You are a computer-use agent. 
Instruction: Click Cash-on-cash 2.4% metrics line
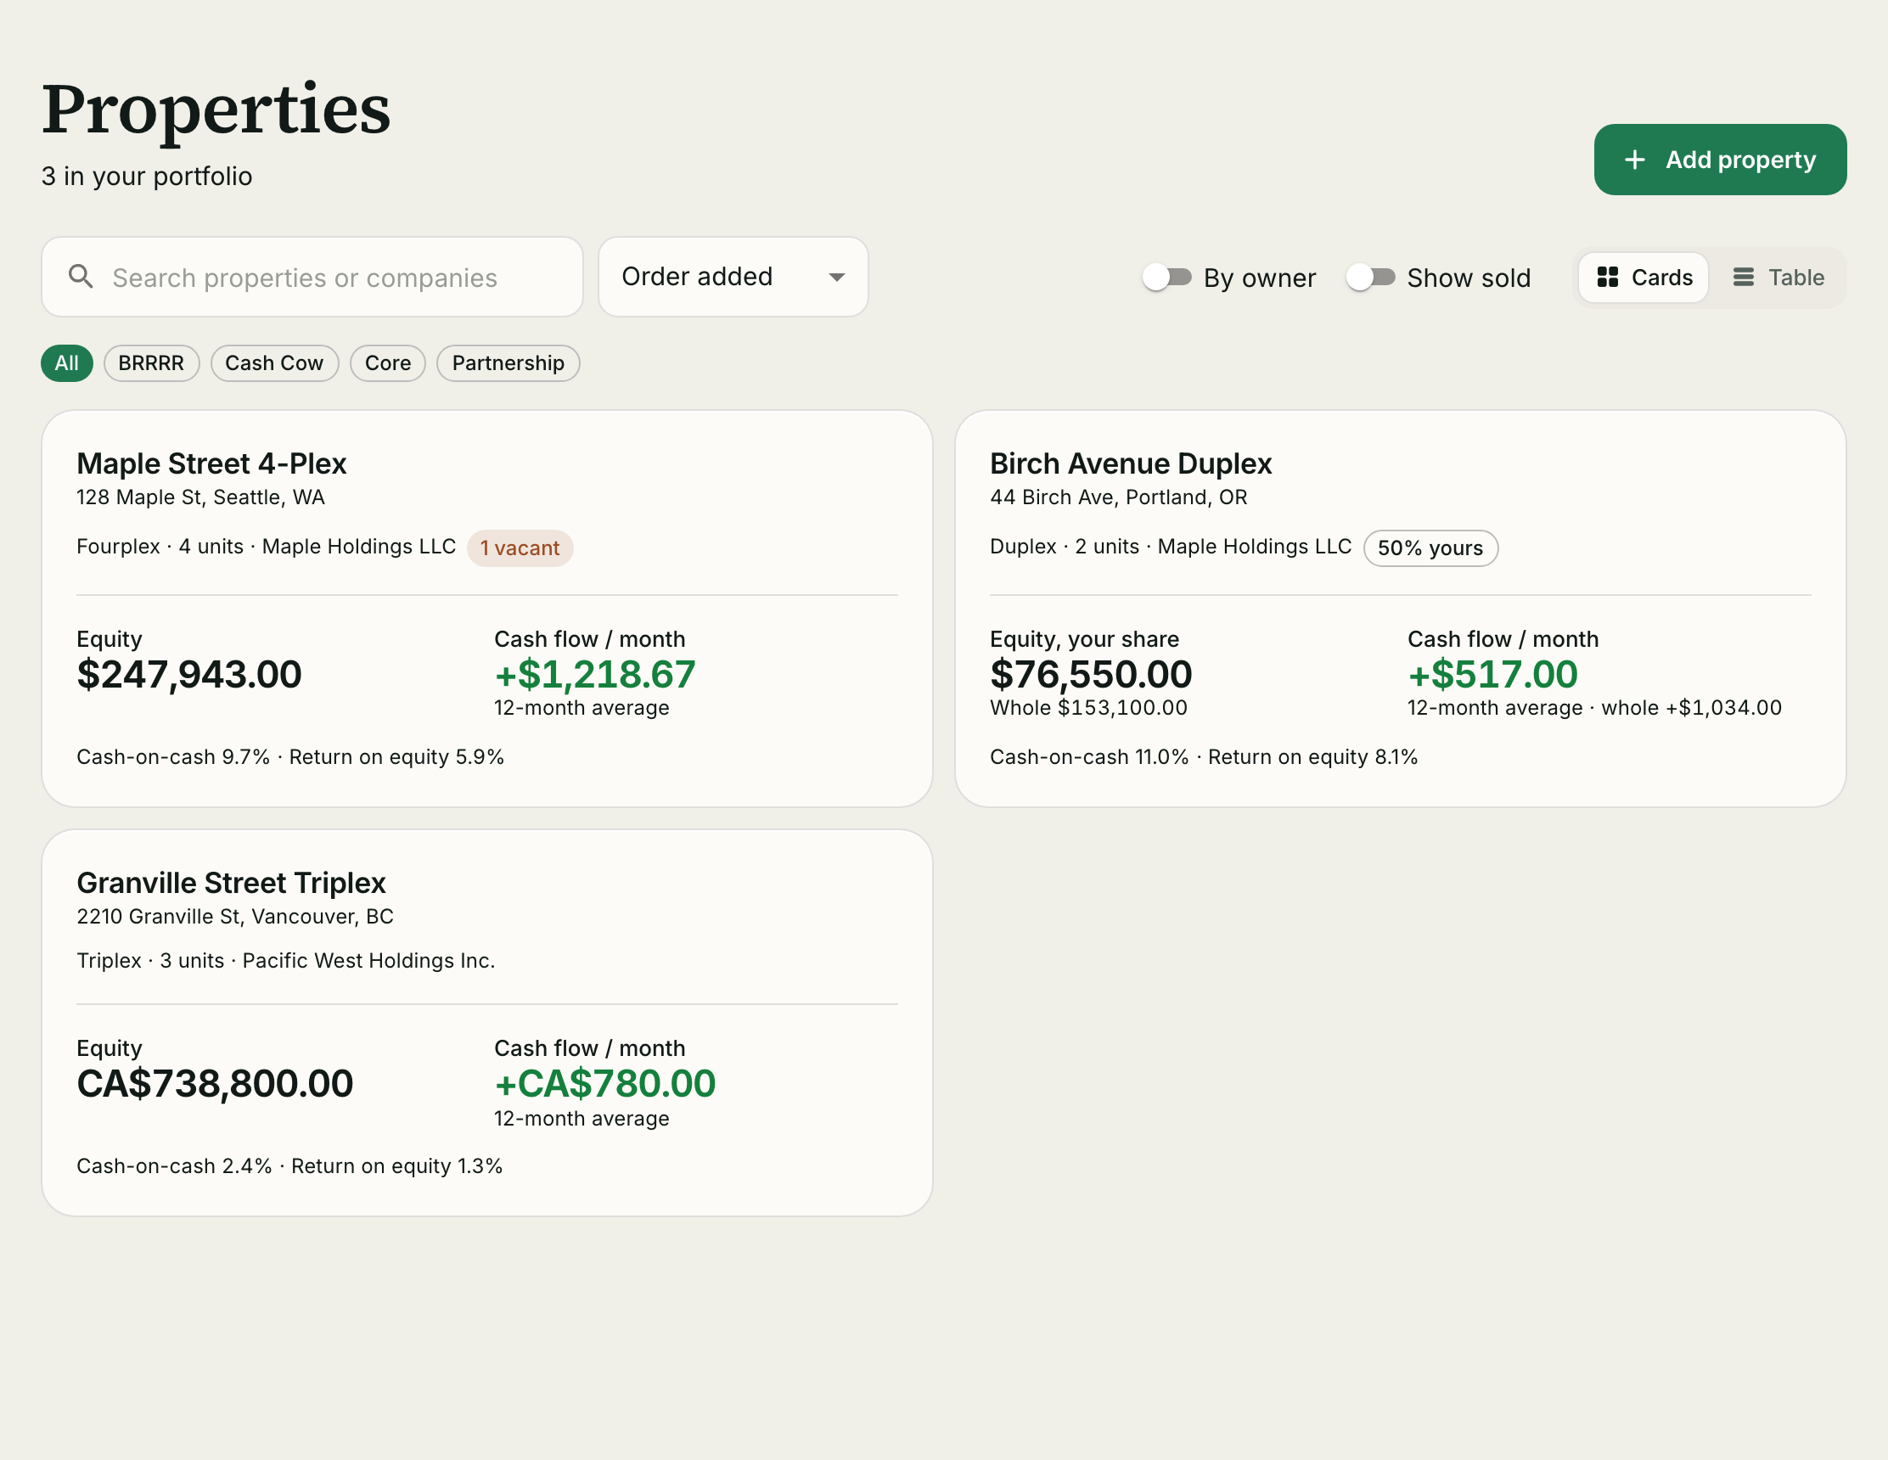pyautogui.click(x=289, y=1166)
